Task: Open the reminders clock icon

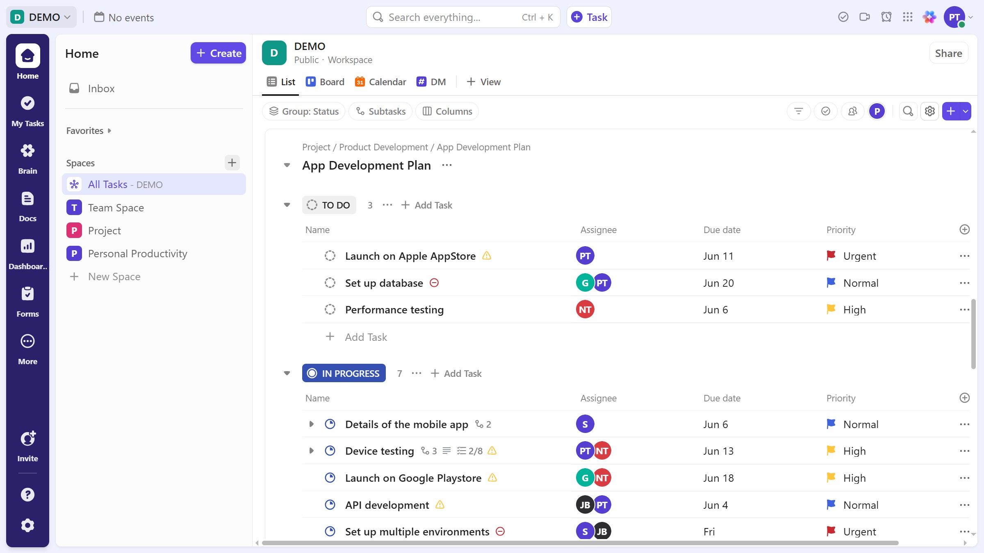Action: (886, 17)
